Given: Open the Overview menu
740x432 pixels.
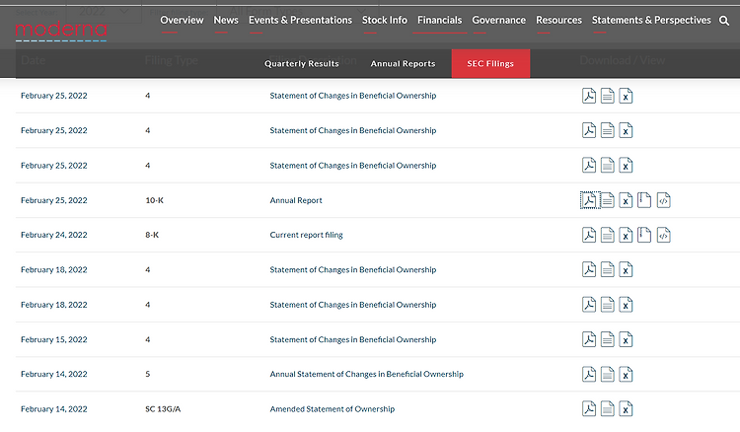Looking at the screenshot, I should click(182, 20).
